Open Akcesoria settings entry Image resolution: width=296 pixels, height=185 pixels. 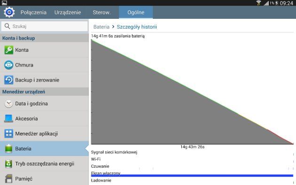[44, 118]
